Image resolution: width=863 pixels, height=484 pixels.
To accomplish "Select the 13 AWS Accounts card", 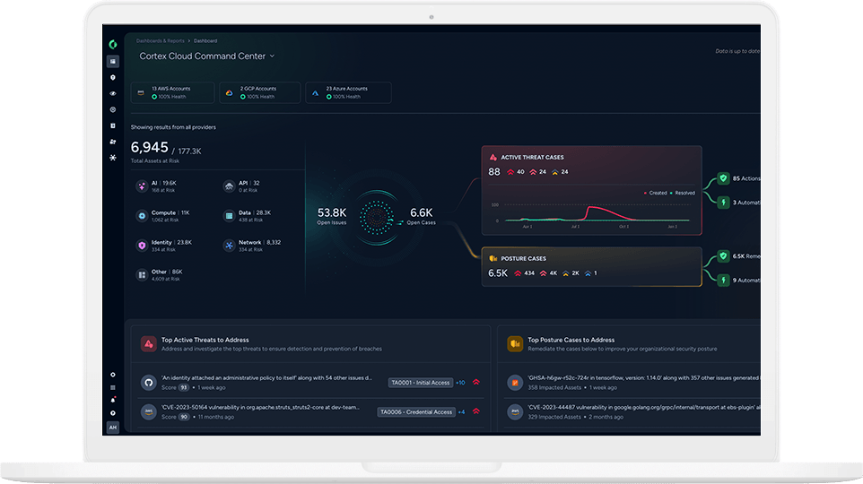I will [x=173, y=92].
